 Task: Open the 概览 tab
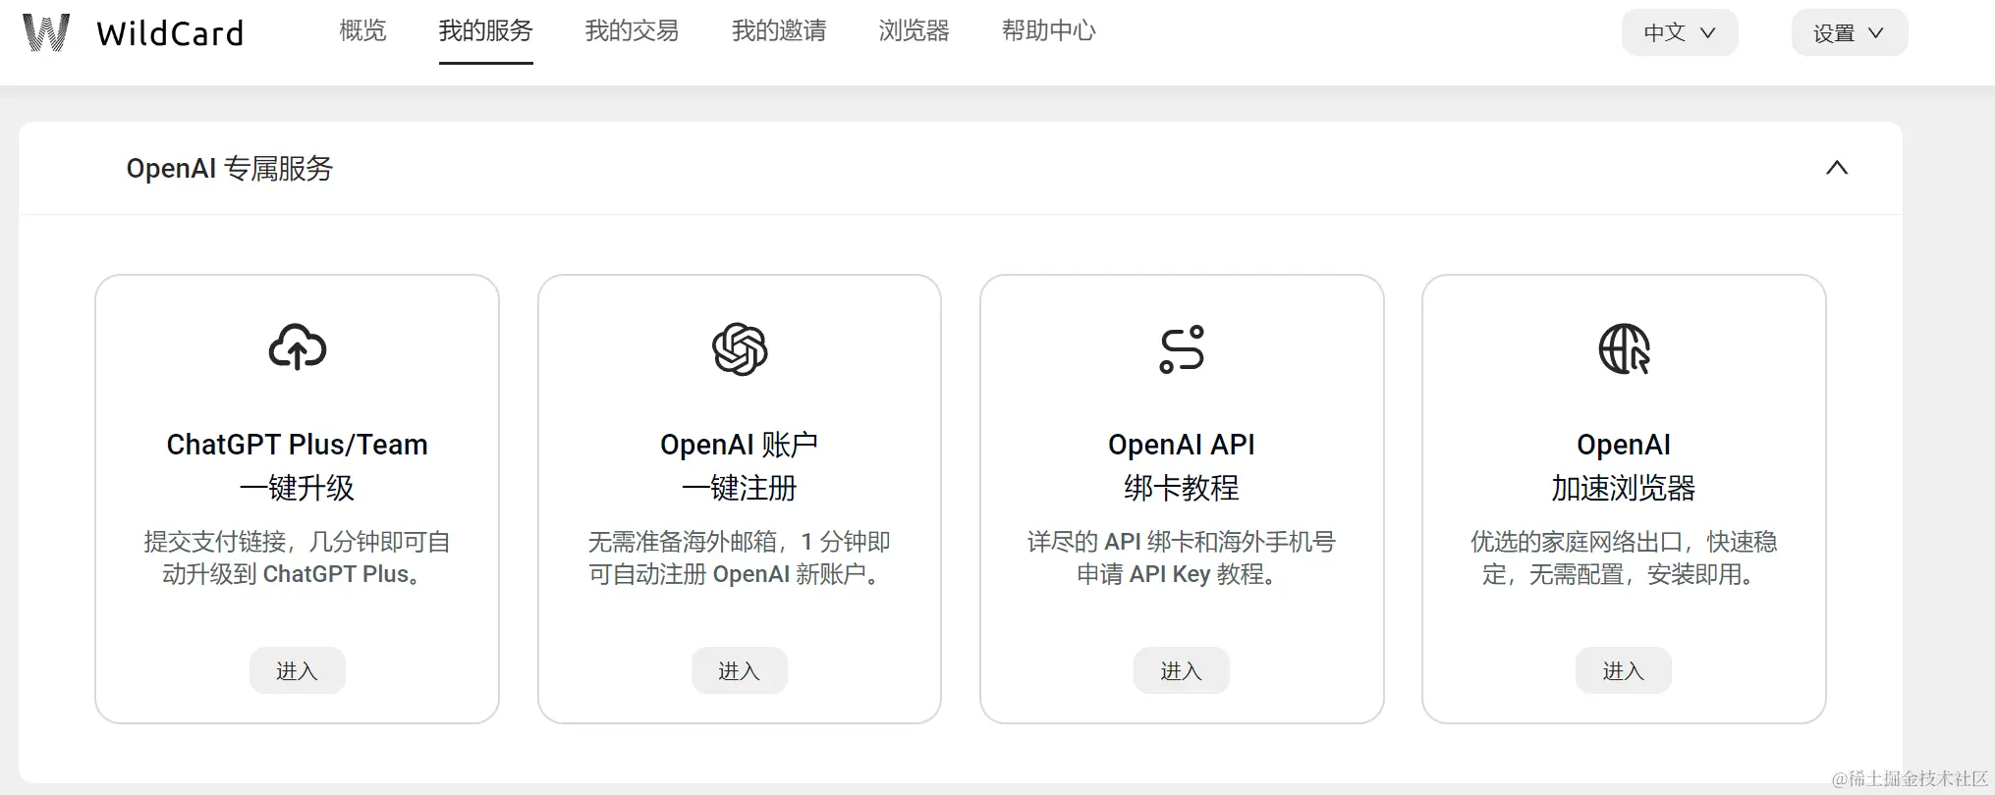pyautogui.click(x=362, y=31)
